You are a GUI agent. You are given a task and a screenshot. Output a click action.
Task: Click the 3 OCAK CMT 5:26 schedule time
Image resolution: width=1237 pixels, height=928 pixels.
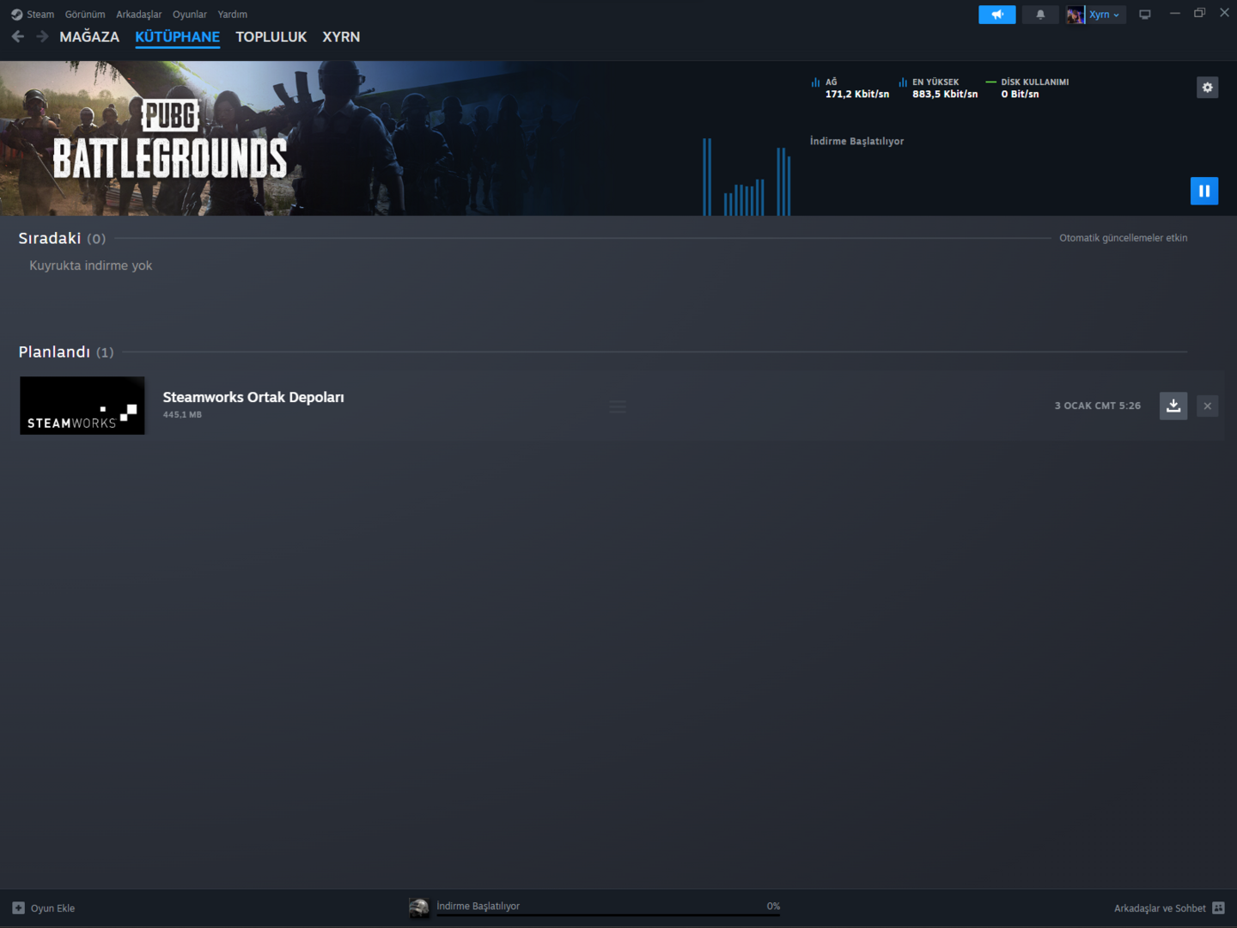click(x=1098, y=406)
